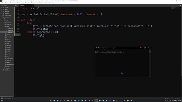Fold the while True block at line 5
182x102 pixels.
[20, 20]
